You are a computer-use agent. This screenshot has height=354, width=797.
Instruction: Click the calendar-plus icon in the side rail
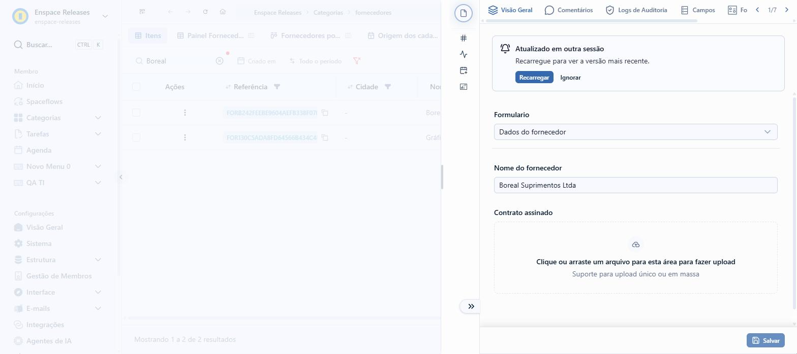point(463,70)
